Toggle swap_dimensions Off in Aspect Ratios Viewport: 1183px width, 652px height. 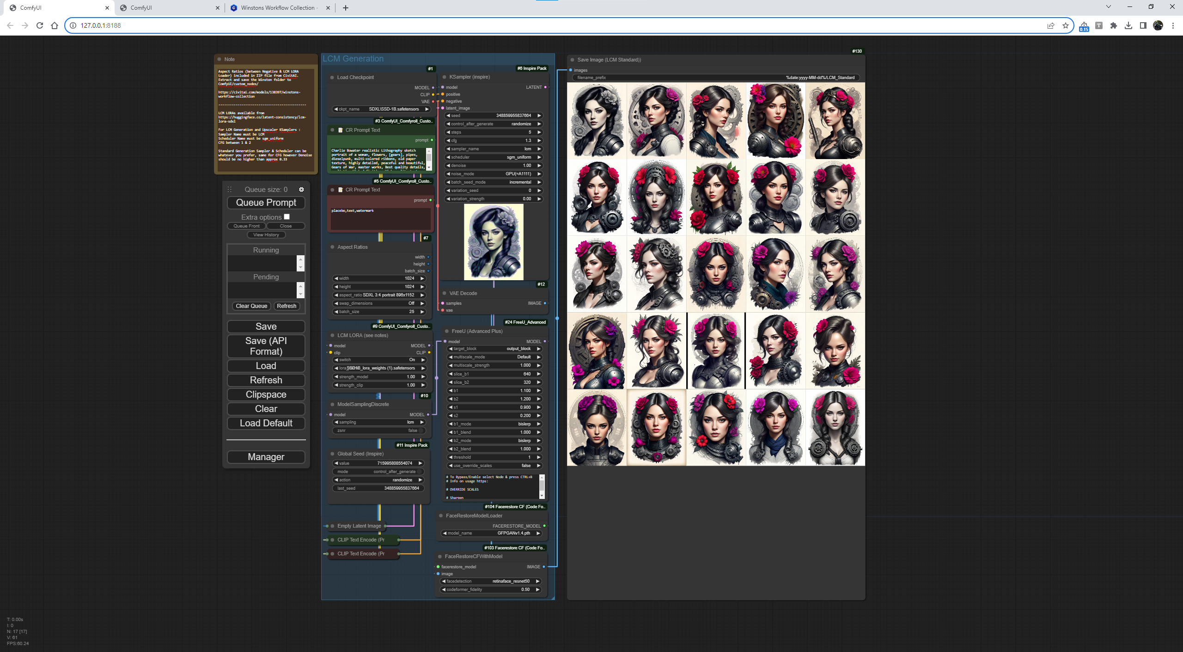379,303
